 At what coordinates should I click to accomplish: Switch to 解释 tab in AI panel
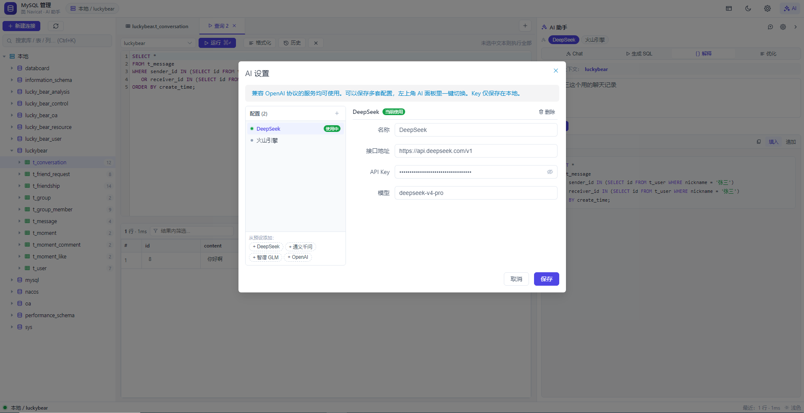tap(704, 54)
